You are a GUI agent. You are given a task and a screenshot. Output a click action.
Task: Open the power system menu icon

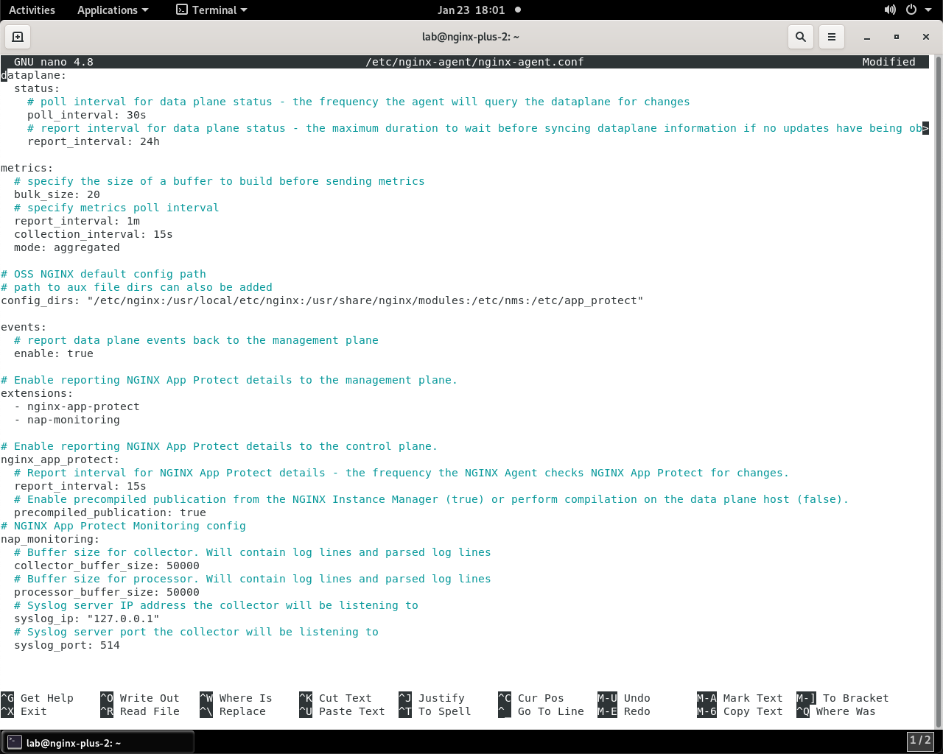click(911, 10)
